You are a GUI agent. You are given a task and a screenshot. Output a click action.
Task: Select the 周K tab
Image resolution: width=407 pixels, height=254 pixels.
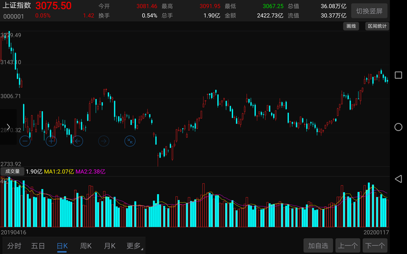coord(85,246)
